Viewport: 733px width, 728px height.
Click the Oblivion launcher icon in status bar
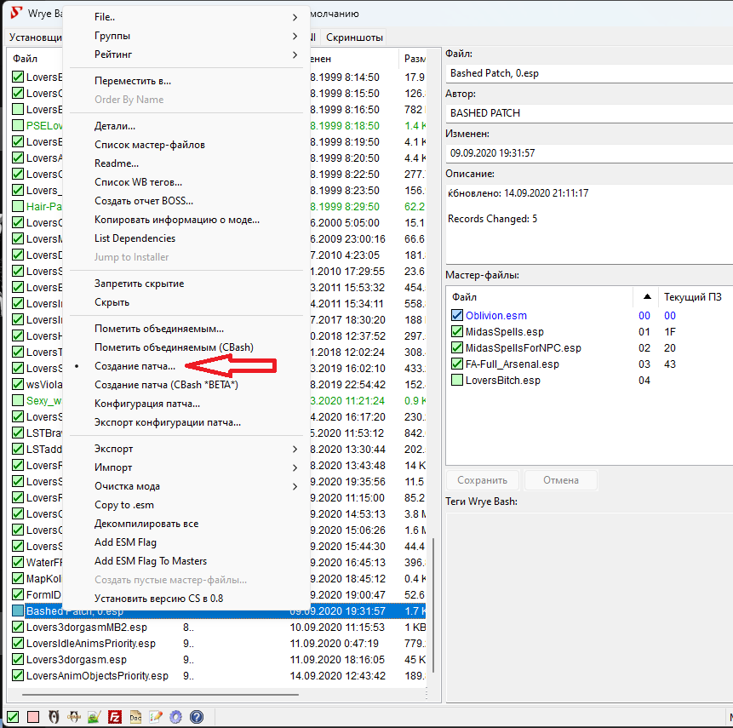pos(54,717)
